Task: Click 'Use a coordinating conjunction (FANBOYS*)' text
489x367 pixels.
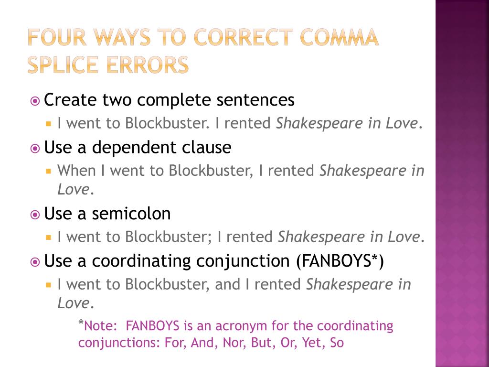Action: (x=214, y=261)
